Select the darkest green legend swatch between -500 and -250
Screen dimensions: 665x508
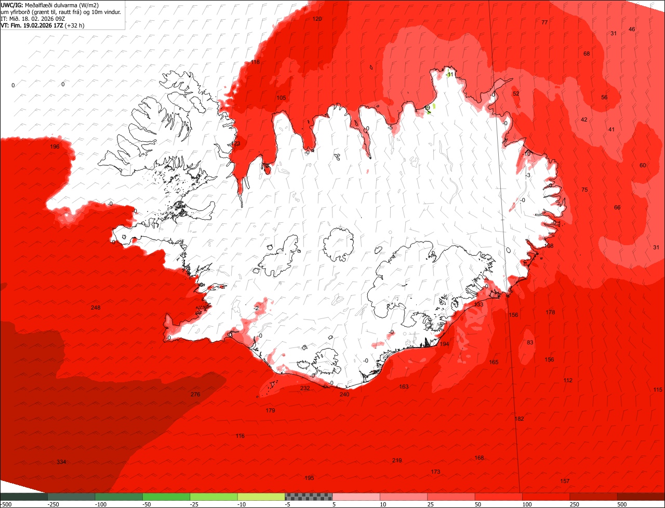(24, 497)
